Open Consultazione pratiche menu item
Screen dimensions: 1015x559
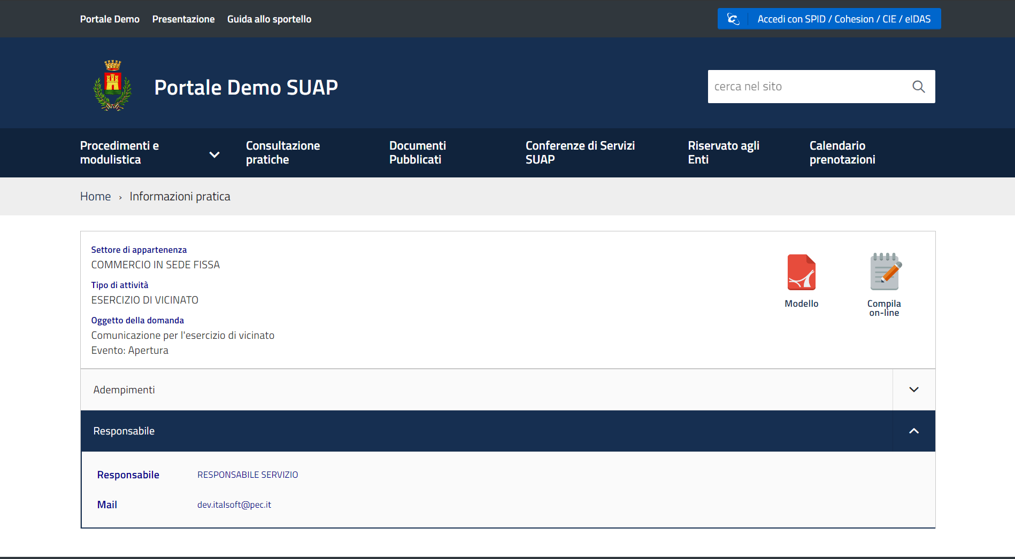(283, 153)
